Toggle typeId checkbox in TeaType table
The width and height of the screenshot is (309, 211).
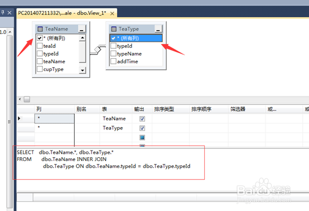pos(113,46)
